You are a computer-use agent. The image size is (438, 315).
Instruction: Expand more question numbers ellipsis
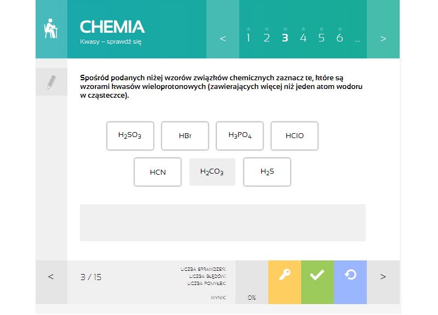click(358, 38)
